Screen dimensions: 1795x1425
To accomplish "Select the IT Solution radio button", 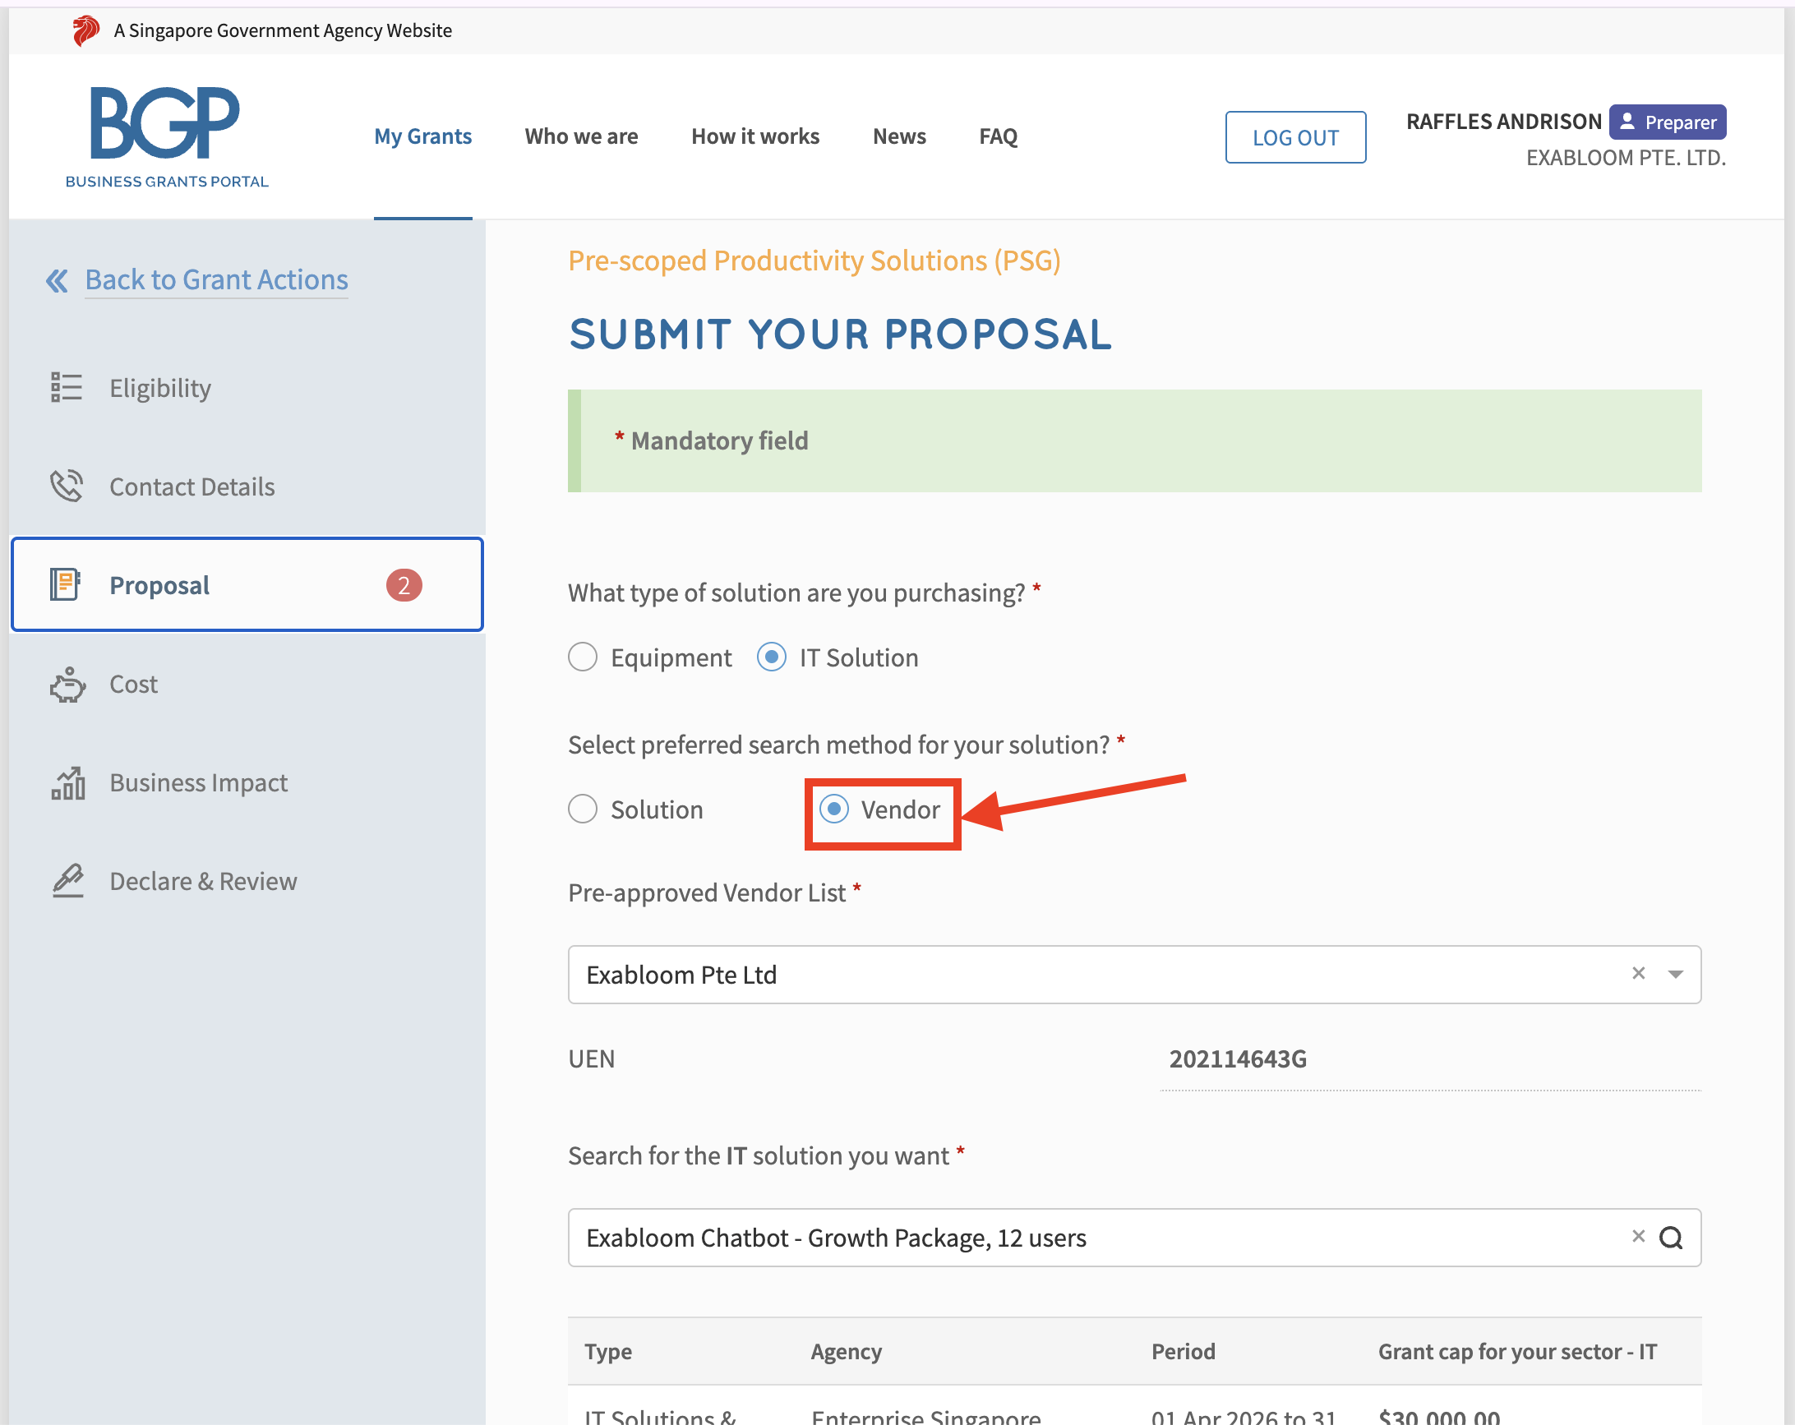I will [771, 657].
